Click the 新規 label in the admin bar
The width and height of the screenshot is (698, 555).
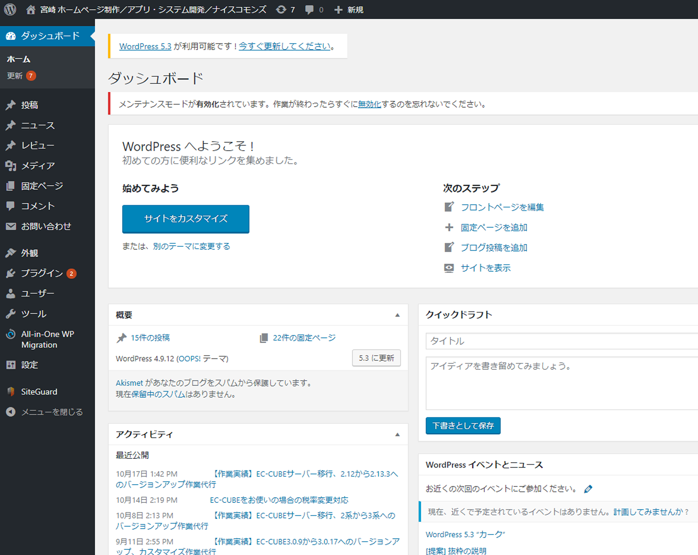[x=355, y=10]
